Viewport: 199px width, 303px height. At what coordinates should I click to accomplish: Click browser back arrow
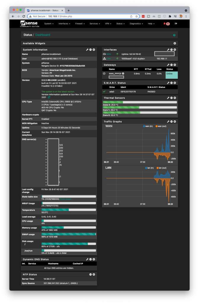(x=13, y=17)
